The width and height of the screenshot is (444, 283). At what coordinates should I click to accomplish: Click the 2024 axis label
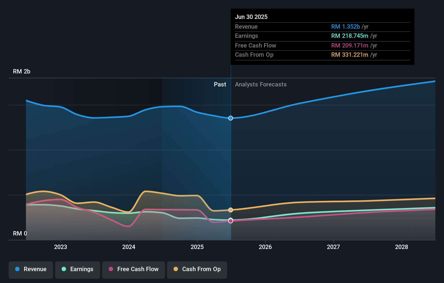[x=129, y=247]
